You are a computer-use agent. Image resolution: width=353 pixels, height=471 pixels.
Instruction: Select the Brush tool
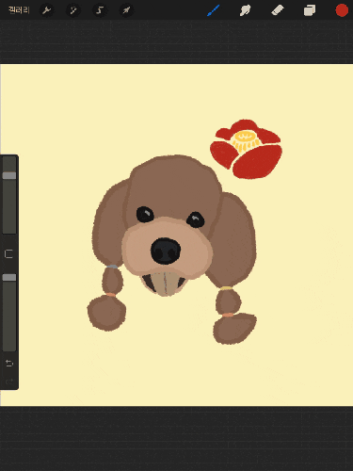[x=214, y=10]
